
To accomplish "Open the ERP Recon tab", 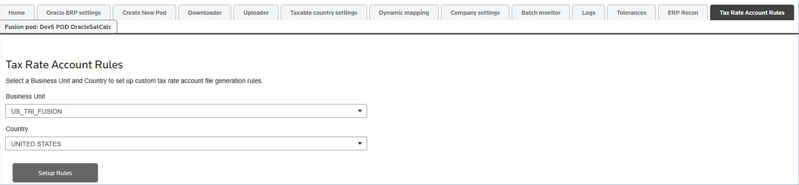I will pos(683,12).
